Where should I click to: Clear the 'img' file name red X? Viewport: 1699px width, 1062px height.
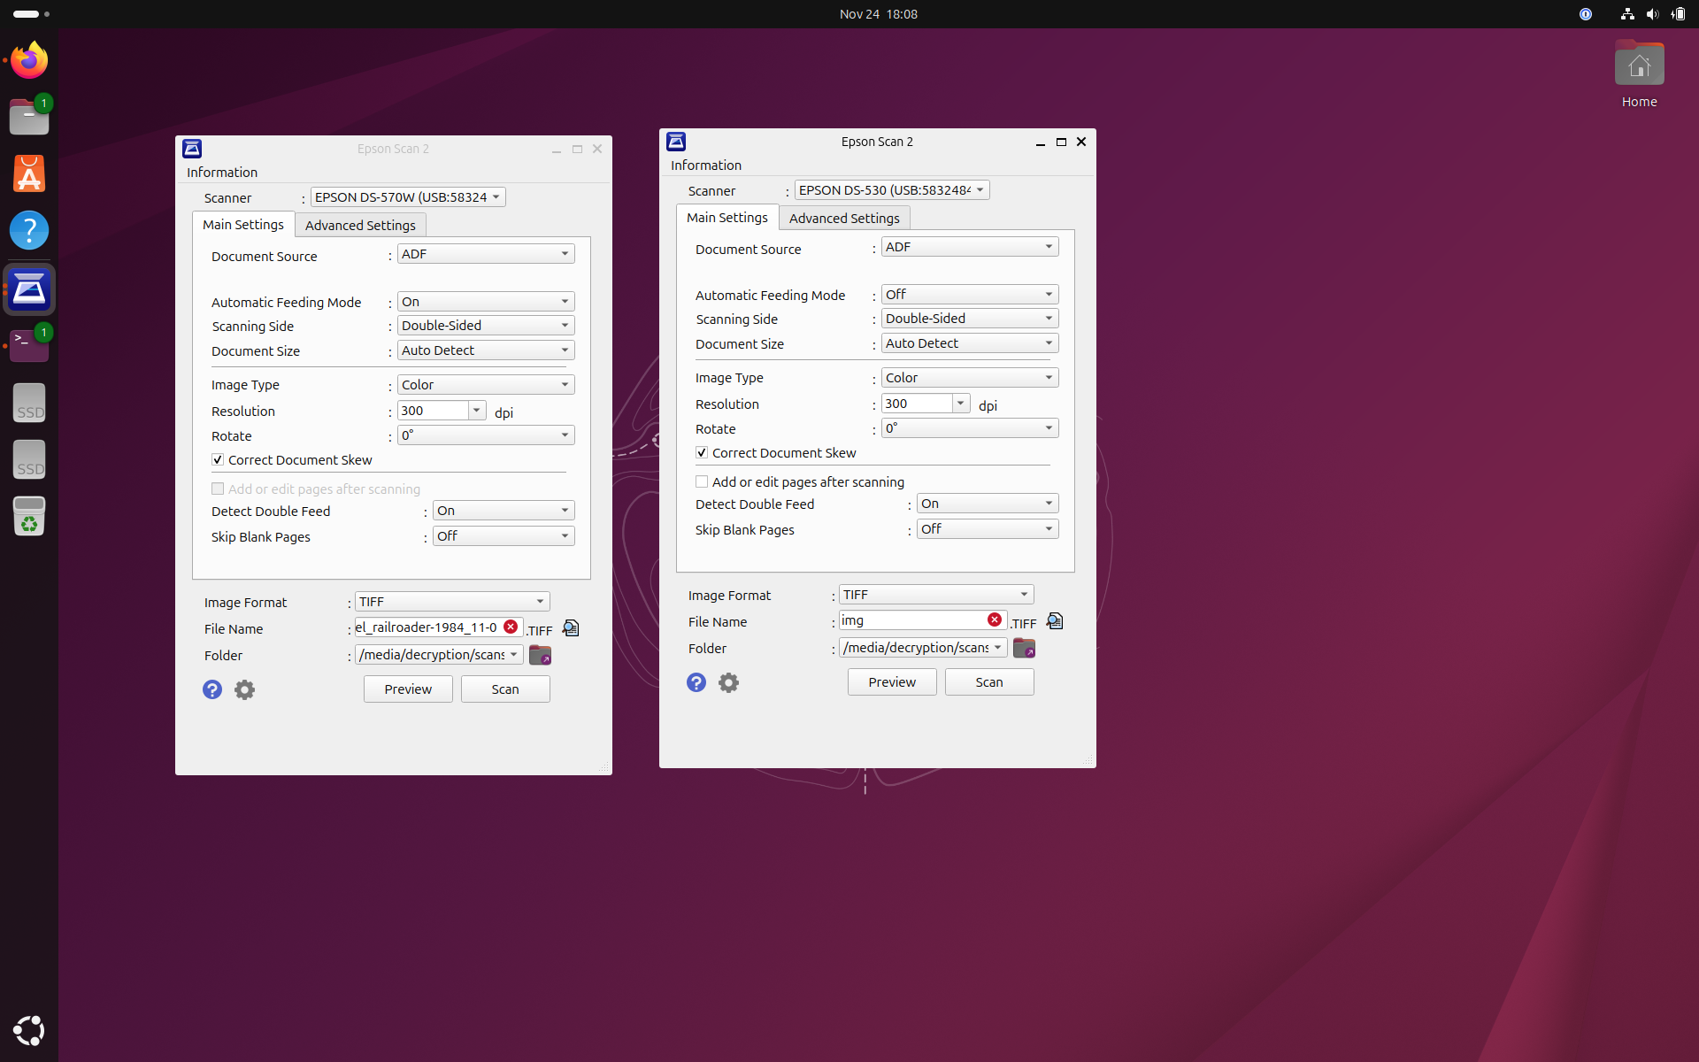click(995, 619)
